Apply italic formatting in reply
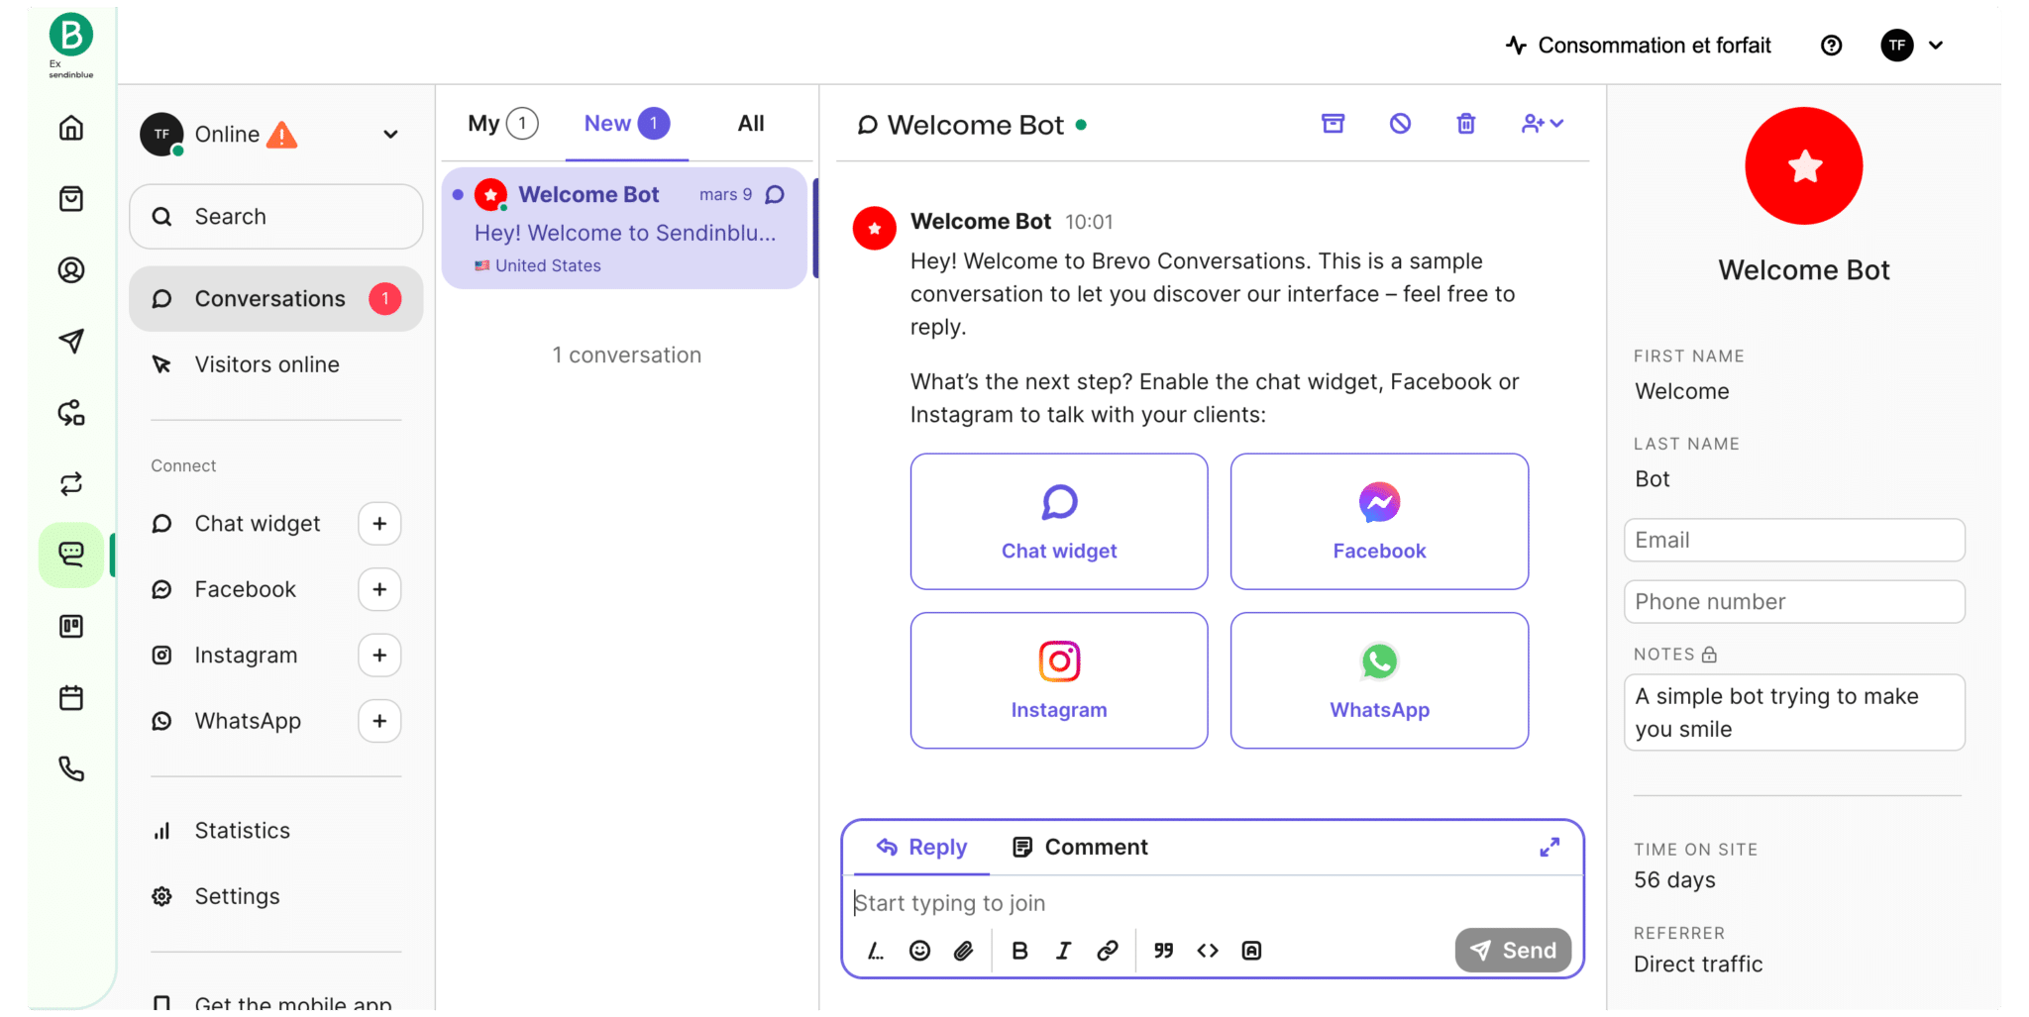 pyautogui.click(x=1063, y=951)
